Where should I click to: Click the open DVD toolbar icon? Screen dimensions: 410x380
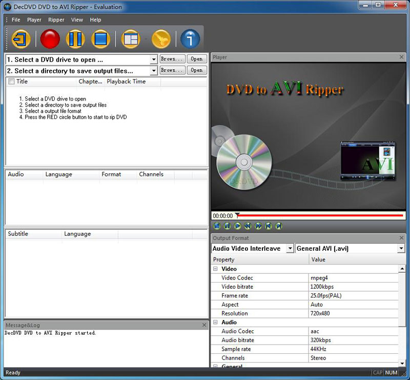tap(21, 39)
